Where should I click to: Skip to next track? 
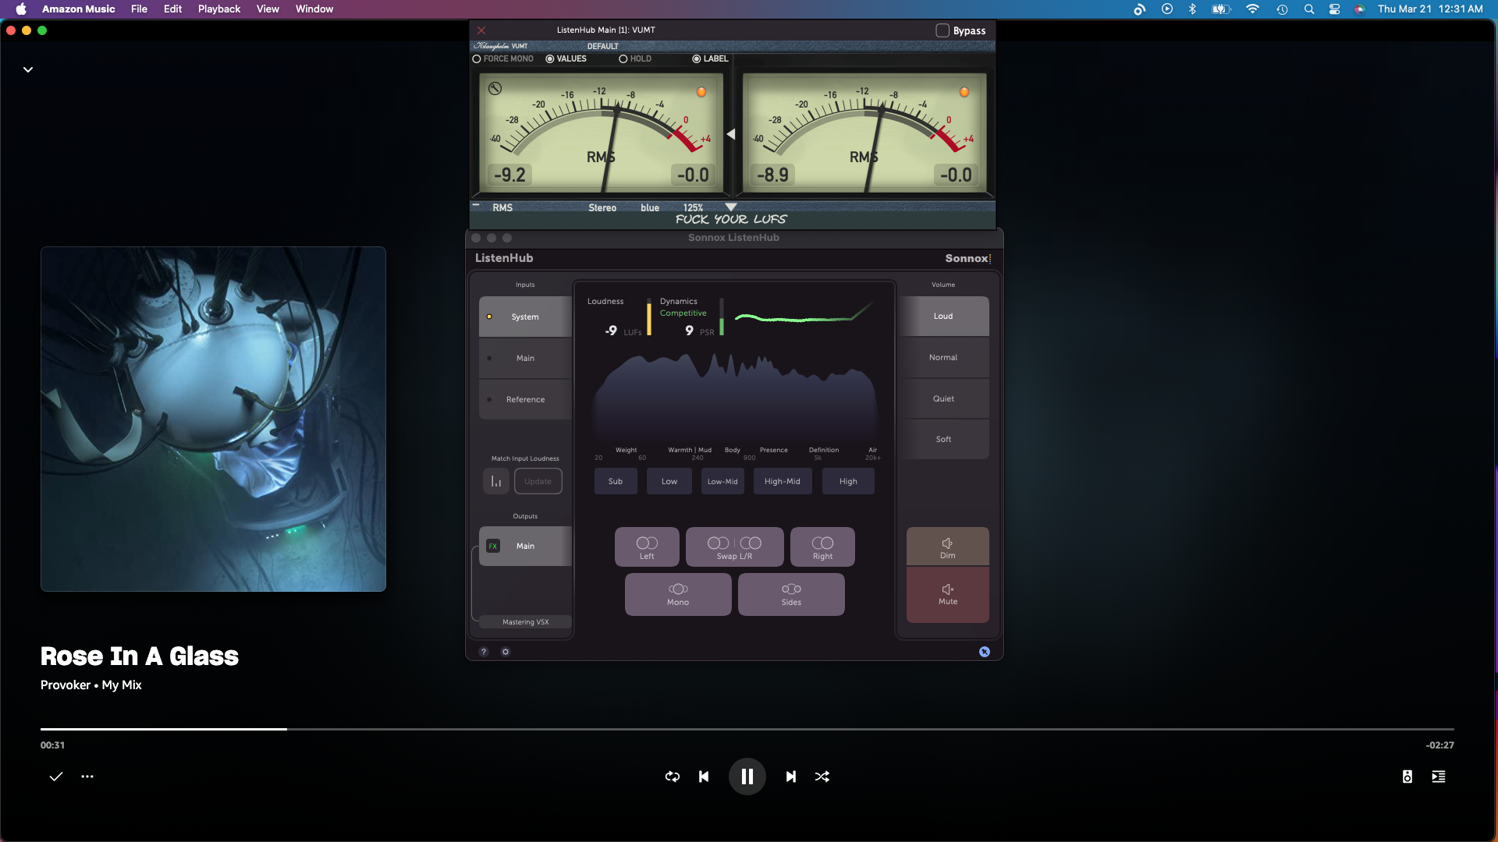pyautogui.click(x=790, y=777)
